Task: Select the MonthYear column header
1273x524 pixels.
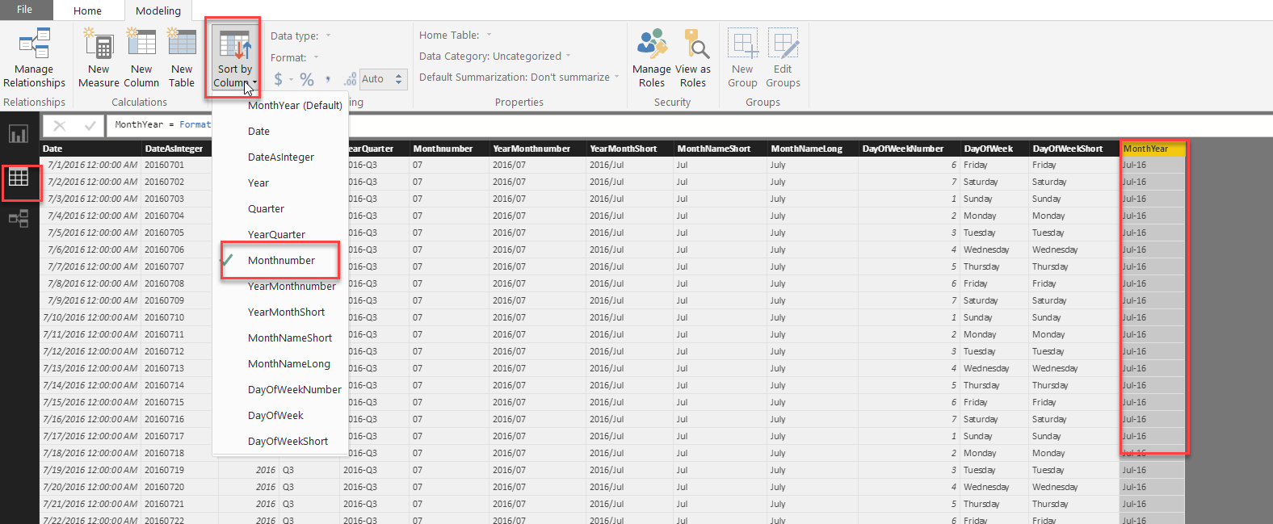Action: 1153,149
